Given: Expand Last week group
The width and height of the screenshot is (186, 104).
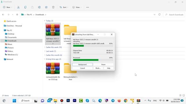Looking at the screenshot, I should (x=45, y=51).
